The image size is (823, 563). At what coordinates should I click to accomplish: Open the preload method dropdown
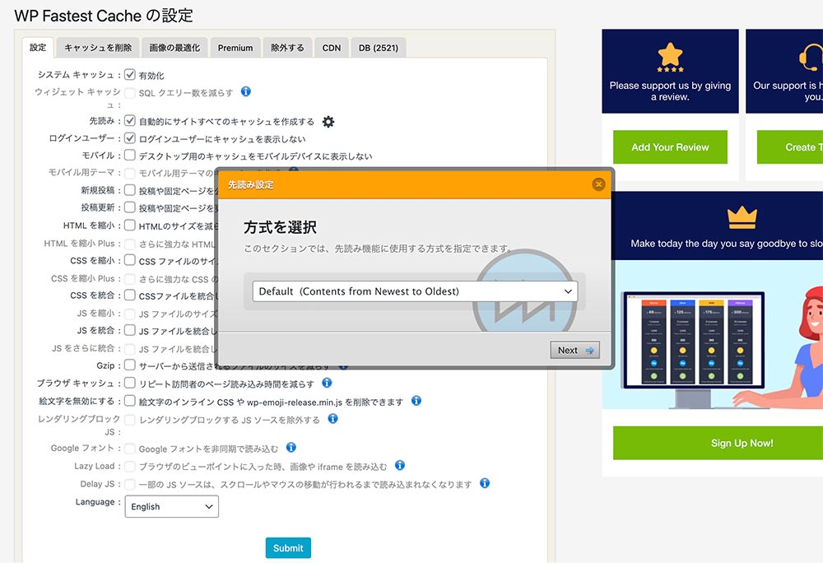pos(415,291)
